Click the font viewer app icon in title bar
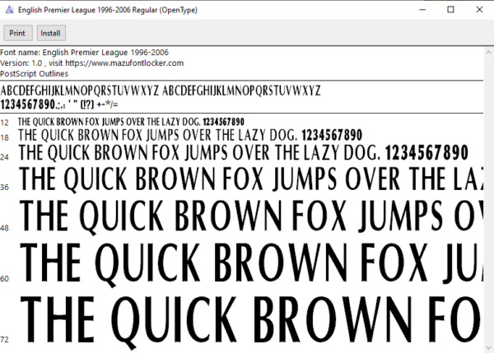 click(x=9, y=10)
